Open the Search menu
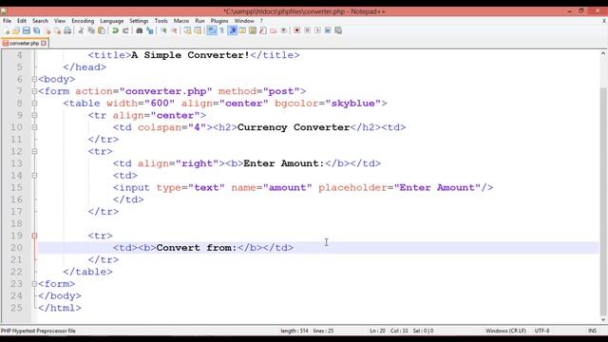The image size is (608, 342). 40,21
